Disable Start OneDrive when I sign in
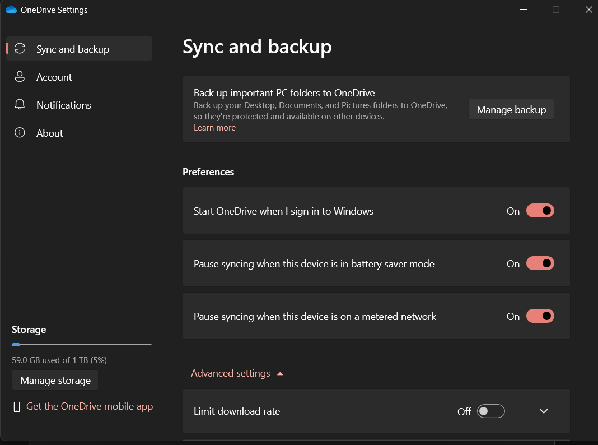The image size is (598, 445). click(540, 211)
